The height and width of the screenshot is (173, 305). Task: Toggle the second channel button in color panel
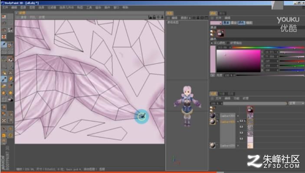point(233,22)
